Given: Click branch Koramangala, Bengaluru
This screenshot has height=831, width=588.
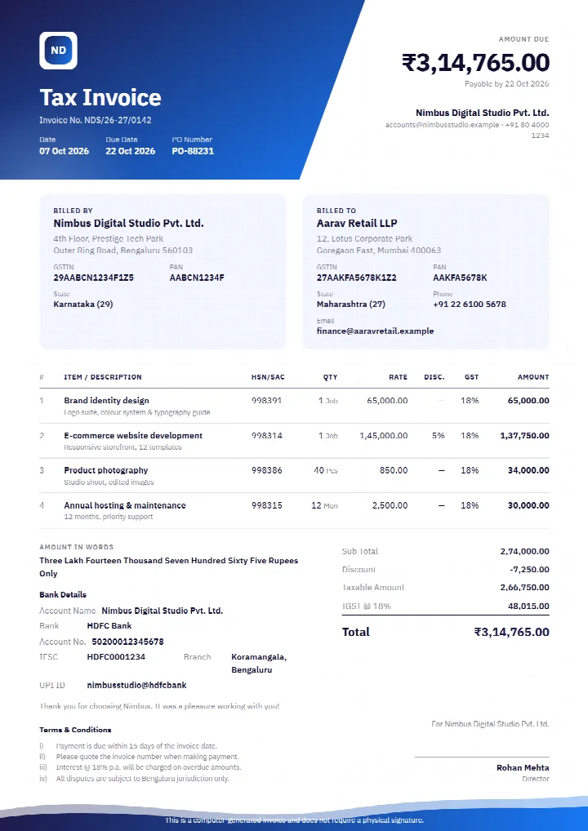Looking at the screenshot, I should [259, 664].
